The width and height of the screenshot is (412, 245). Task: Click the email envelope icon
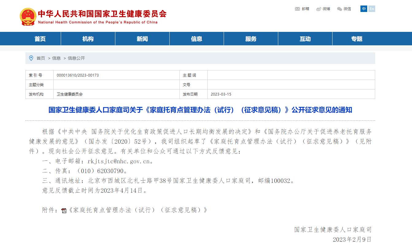point(297,9)
